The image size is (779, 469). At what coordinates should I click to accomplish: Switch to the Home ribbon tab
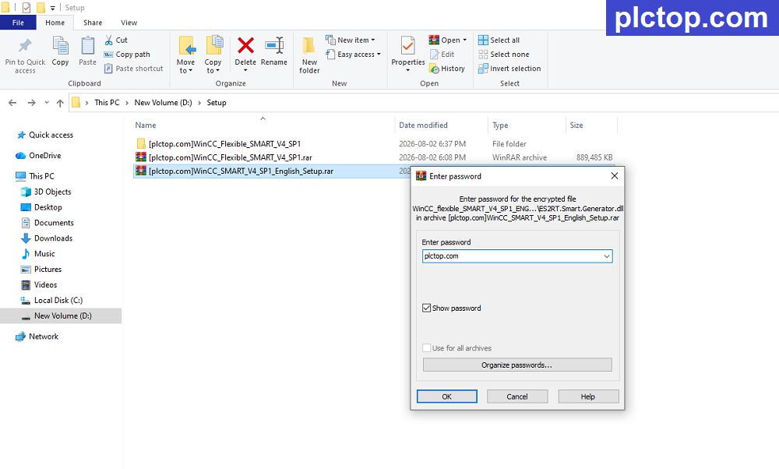tap(55, 23)
